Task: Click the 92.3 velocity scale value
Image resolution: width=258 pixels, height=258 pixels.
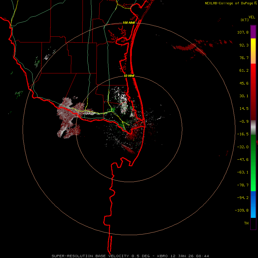Action: click(x=244, y=45)
